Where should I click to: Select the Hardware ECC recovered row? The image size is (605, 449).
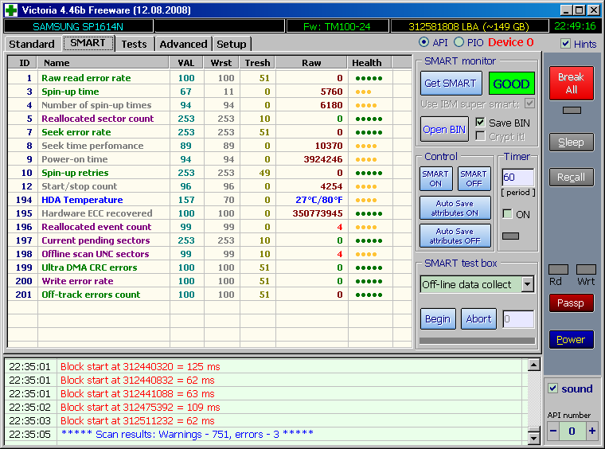[209, 213]
